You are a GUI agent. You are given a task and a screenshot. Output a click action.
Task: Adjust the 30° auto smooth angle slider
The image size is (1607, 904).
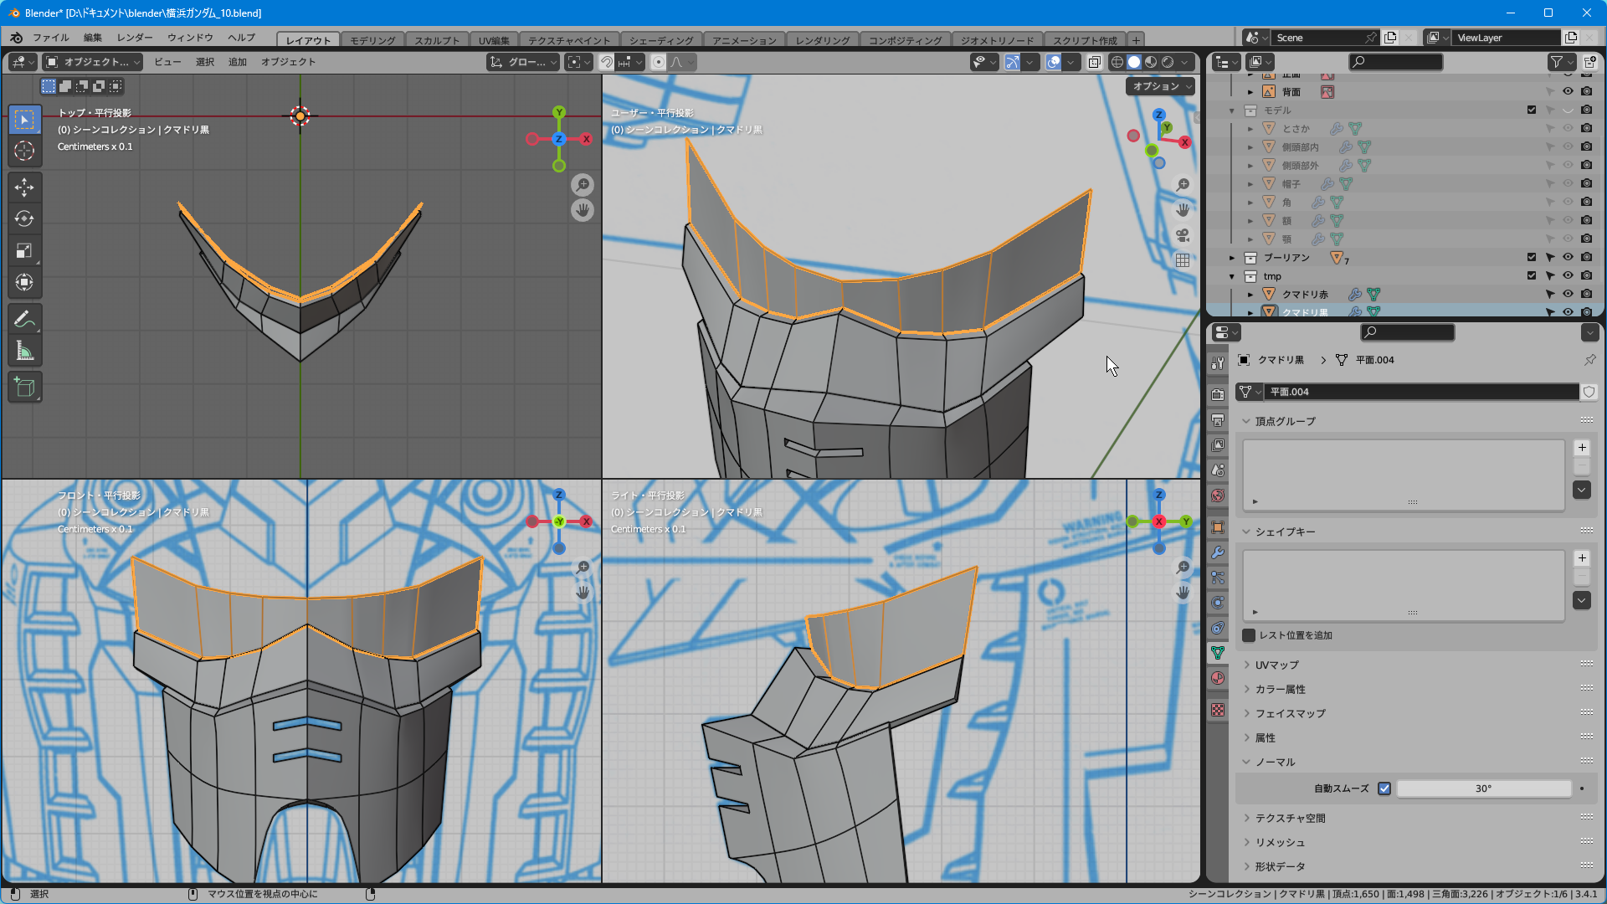pyautogui.click(x=1483, y=788)
